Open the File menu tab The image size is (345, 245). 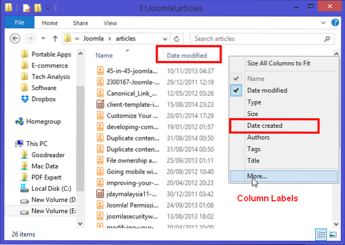click(20, 23)
